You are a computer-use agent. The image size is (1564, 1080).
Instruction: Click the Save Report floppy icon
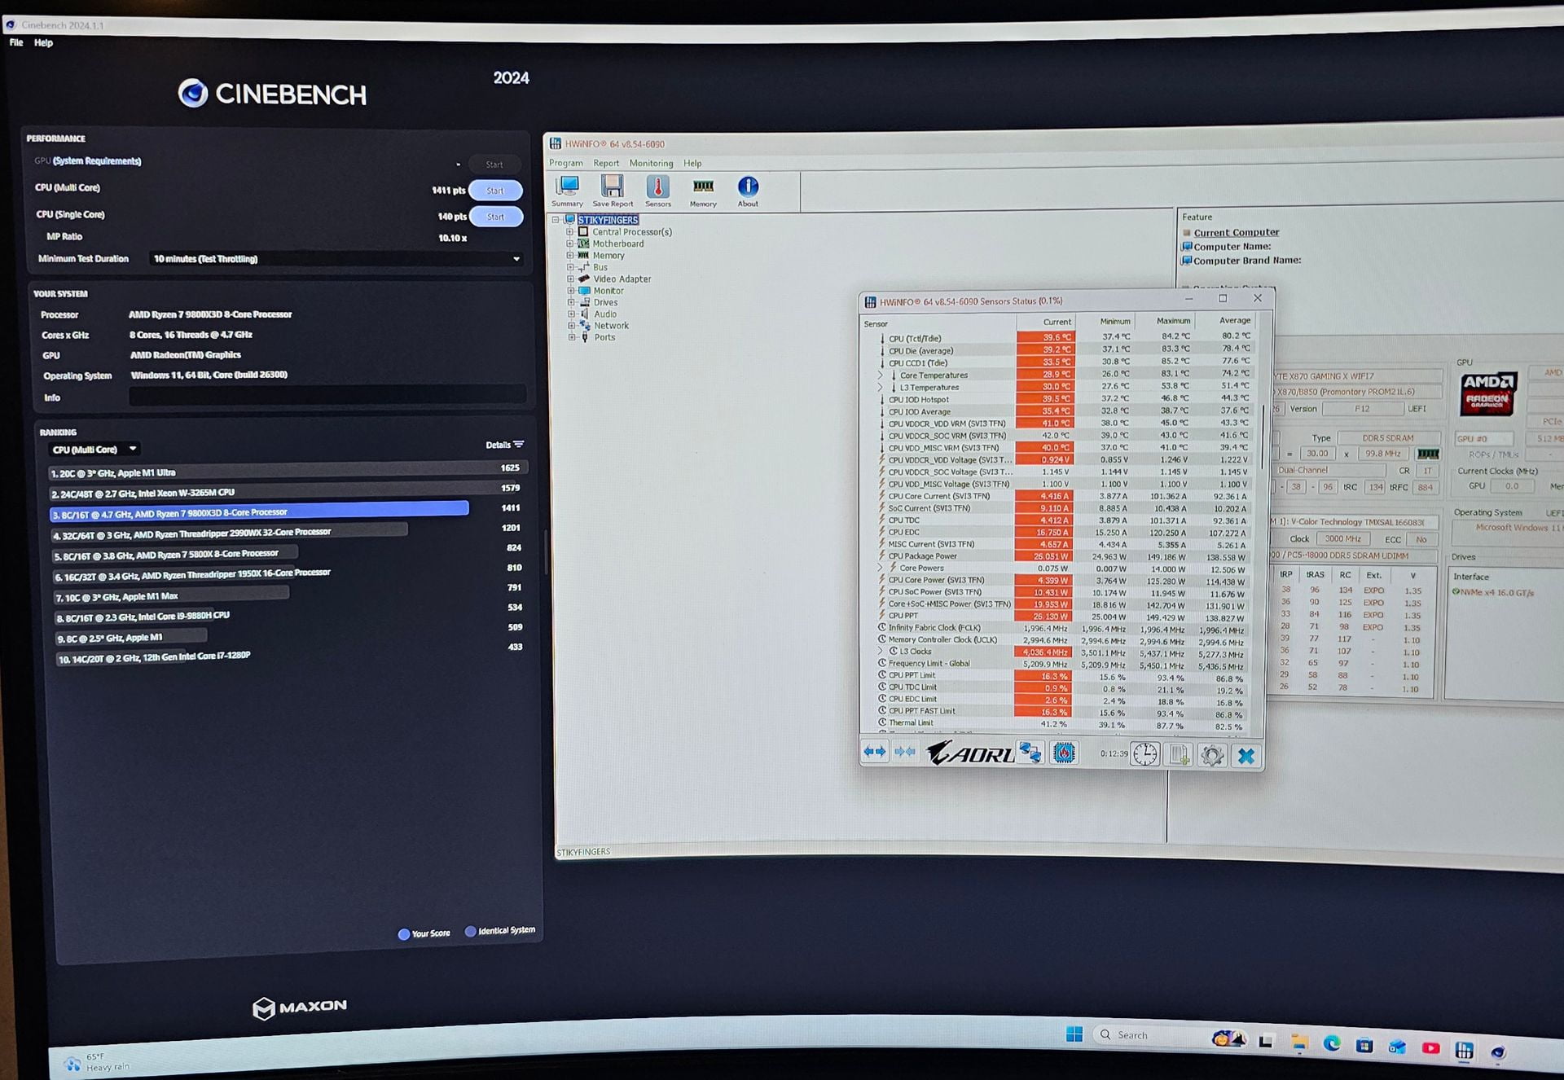click(x=613, y=191)
